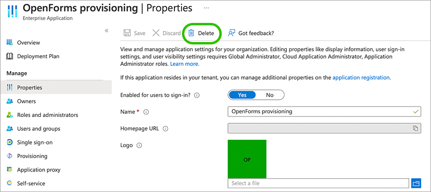Open the ellipsis more options menu
Screen dimensions: 431x192
(x=206, y=8)
